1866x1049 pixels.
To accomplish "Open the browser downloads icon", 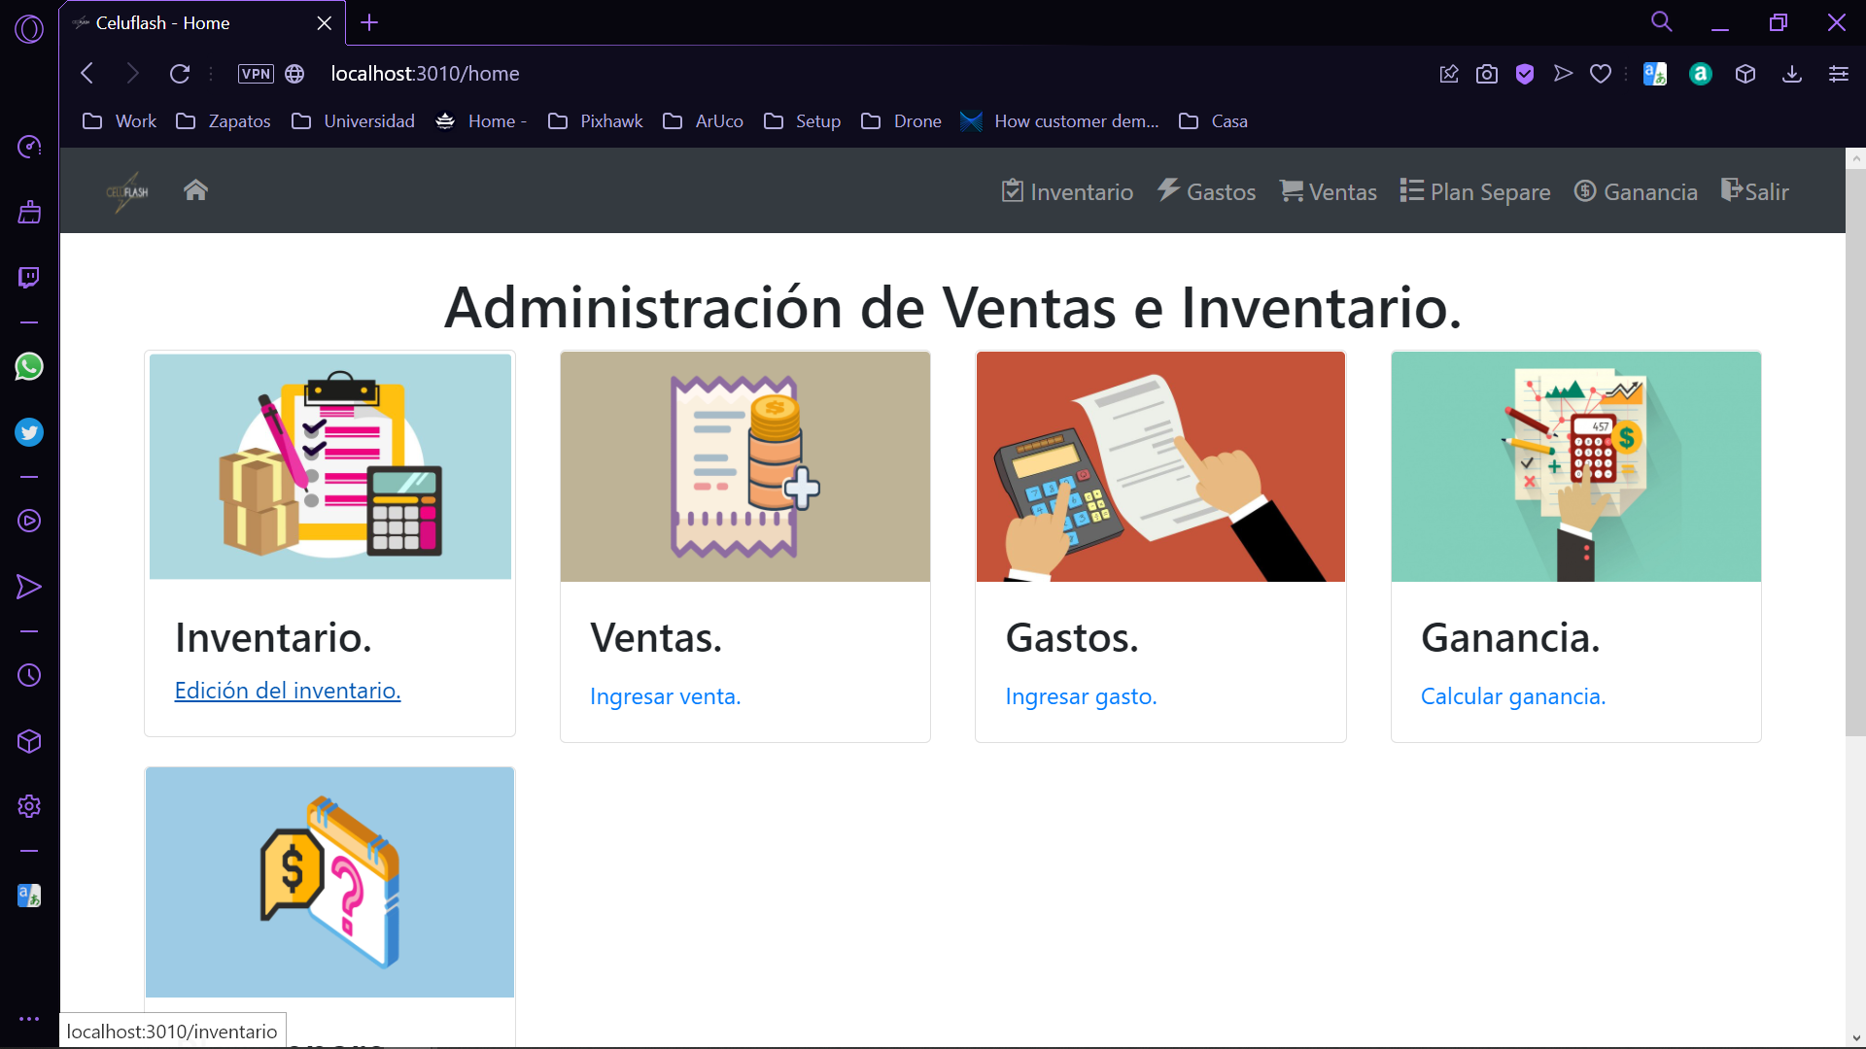I will pos(1792,74).
